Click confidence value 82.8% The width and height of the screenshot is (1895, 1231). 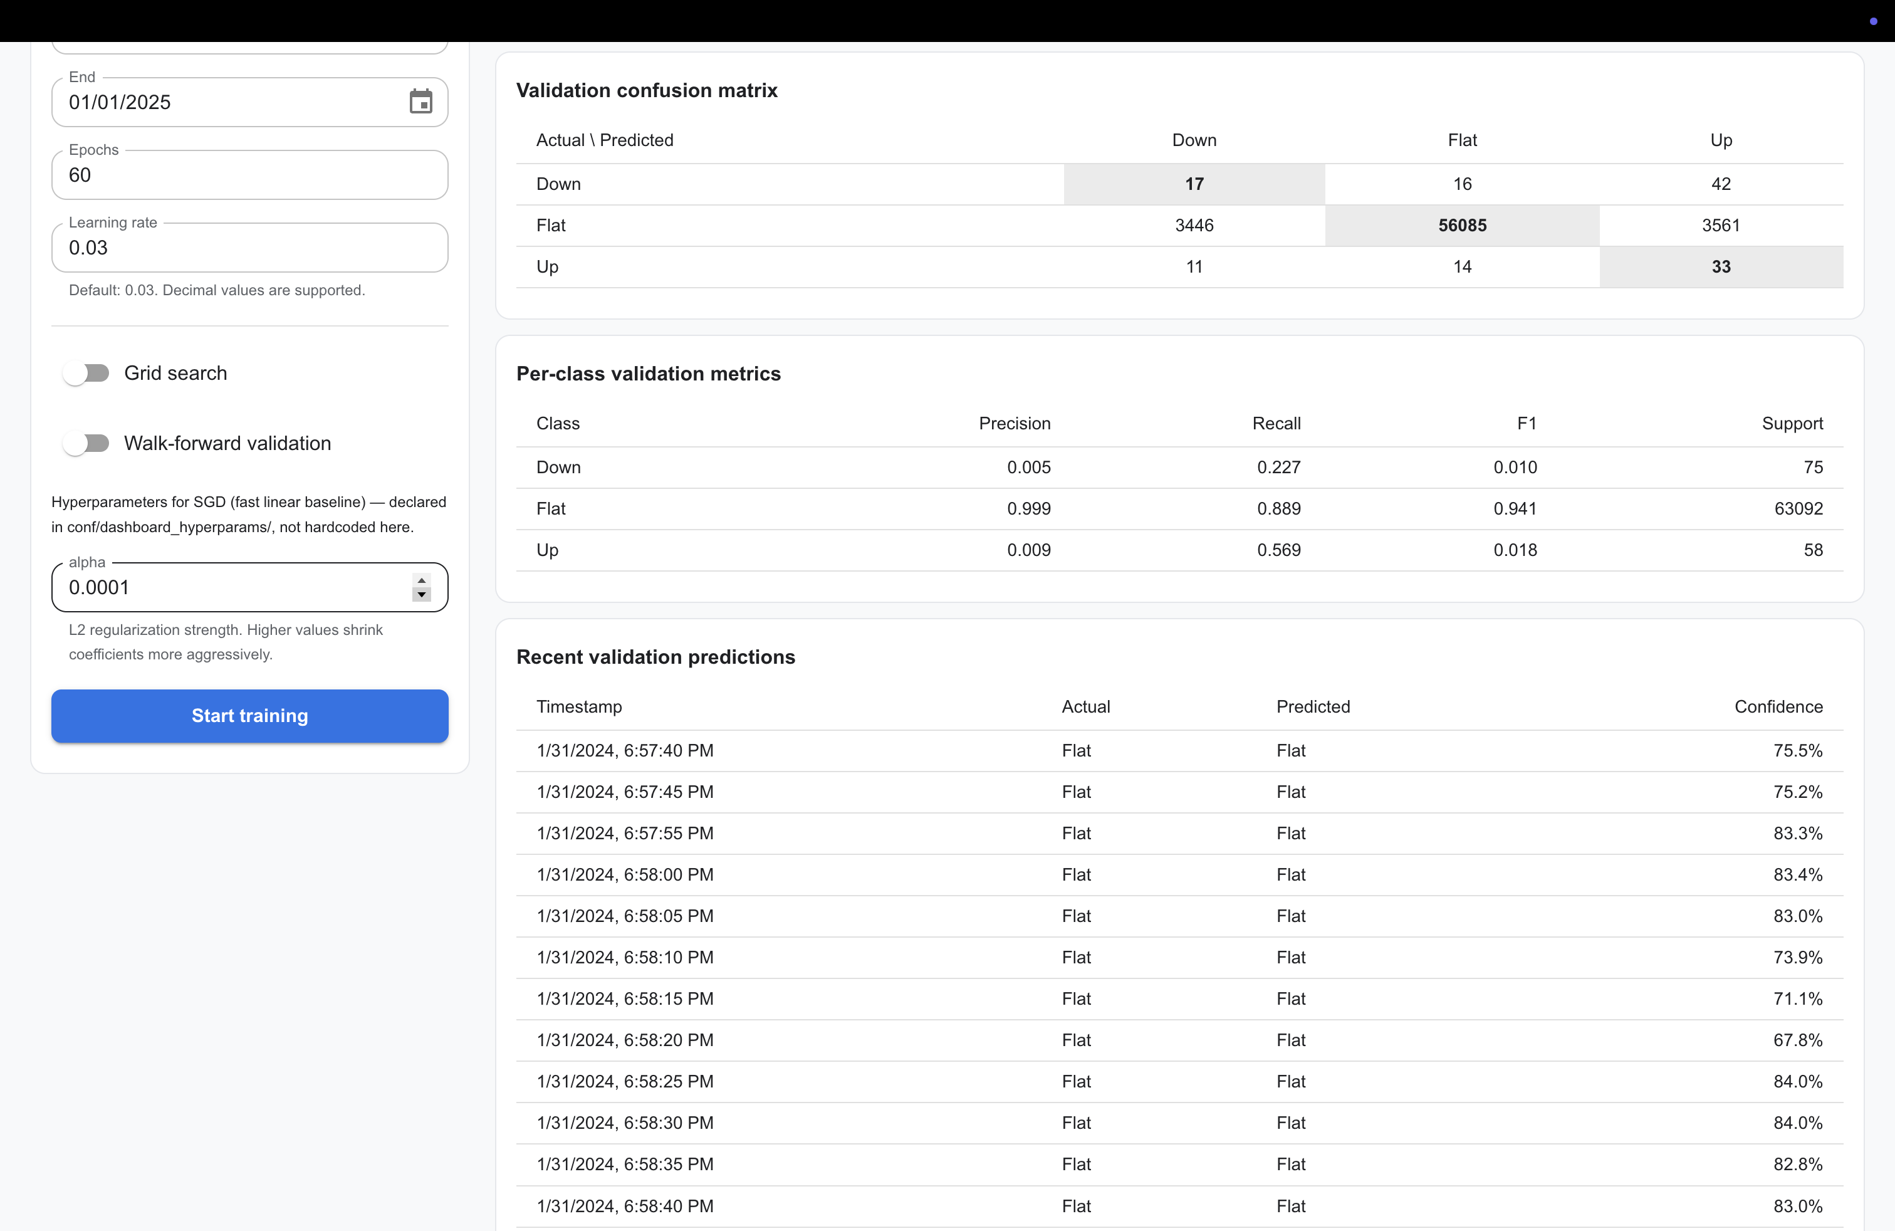point(1798,1165)
